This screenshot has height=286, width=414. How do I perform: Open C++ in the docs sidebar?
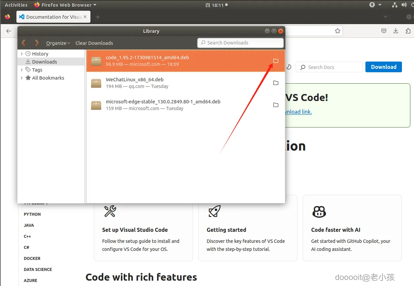(27, 236)
